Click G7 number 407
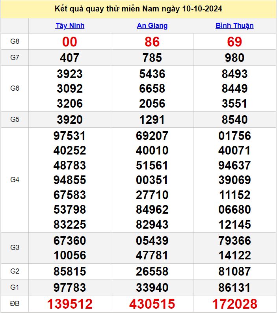 pos(70,58)
